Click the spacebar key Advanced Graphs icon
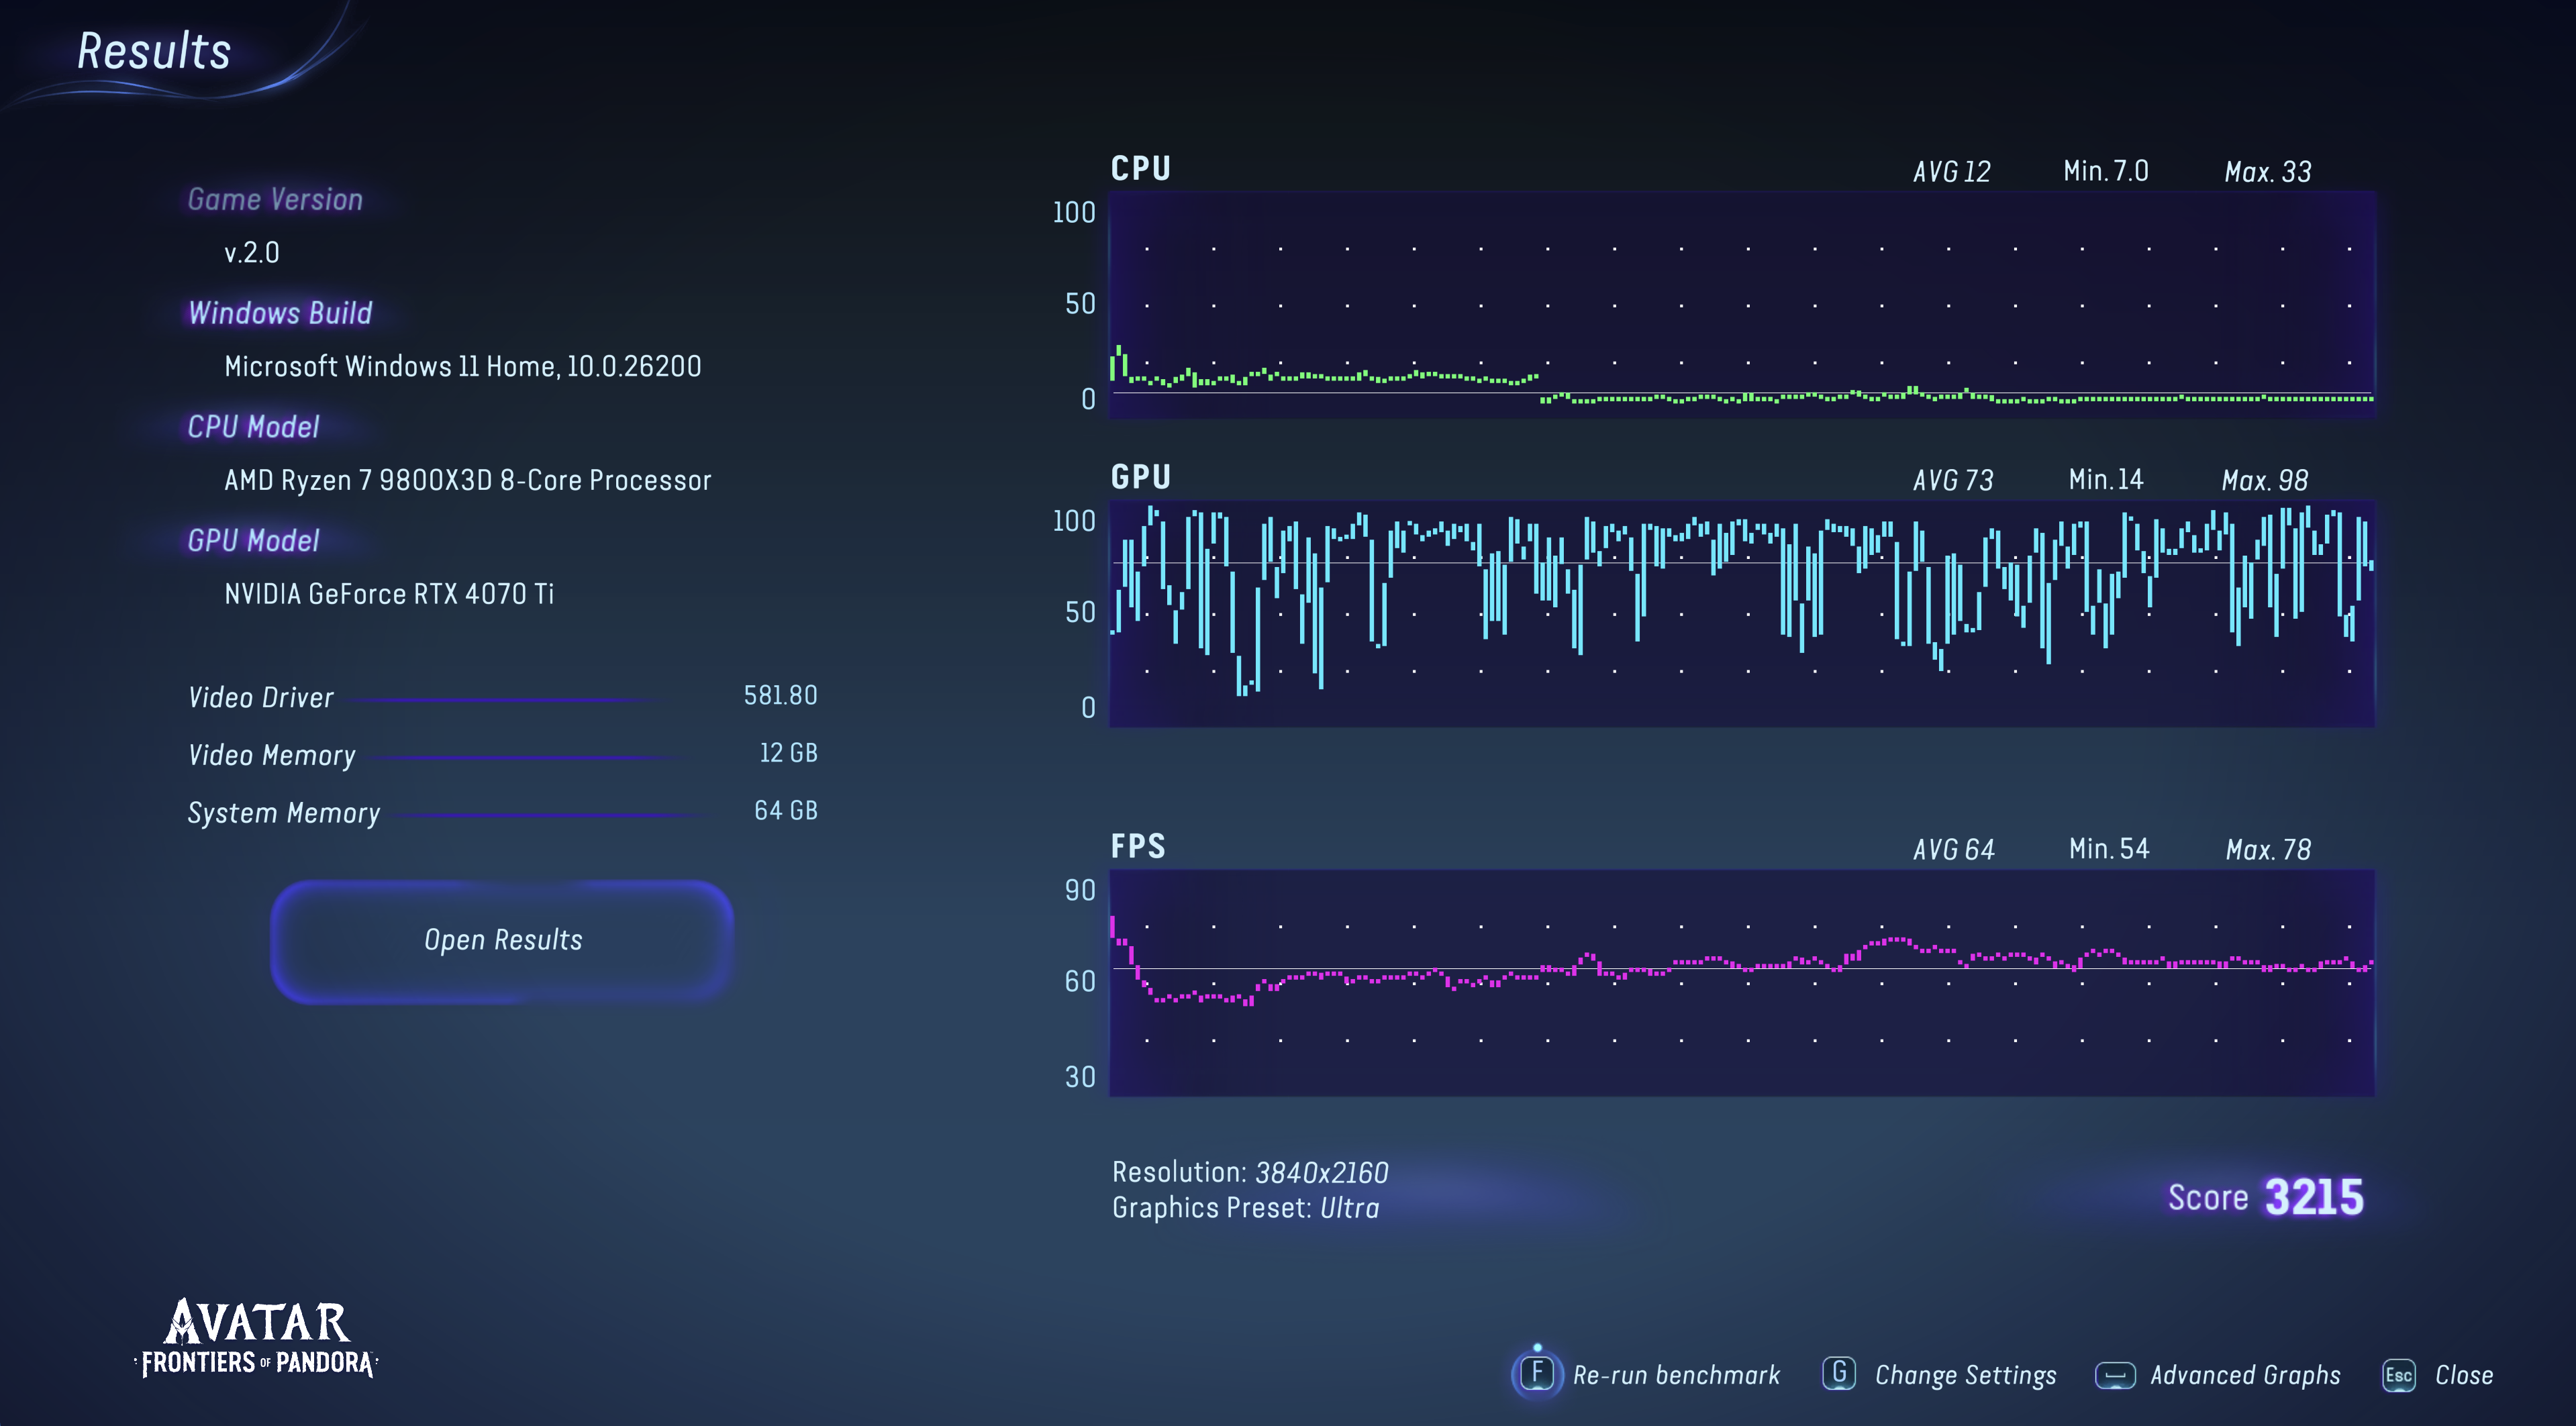 pos(2114,1375)
